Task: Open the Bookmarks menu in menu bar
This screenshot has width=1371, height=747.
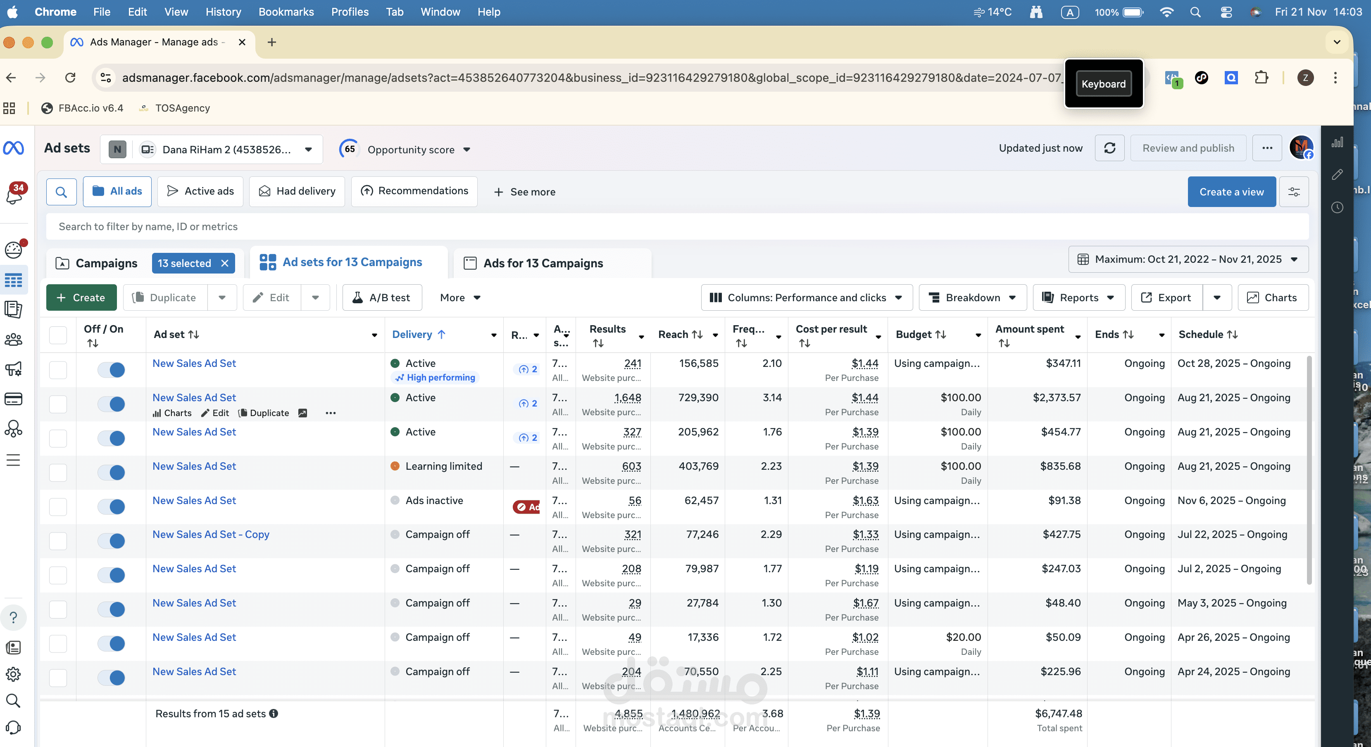Action: click(x=286, y=12)
